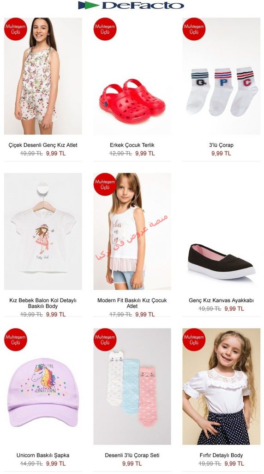Viewport: 264px width, 474px height.
Task: Open Erkek Çocuk Terlik product title
Action: 132,145
